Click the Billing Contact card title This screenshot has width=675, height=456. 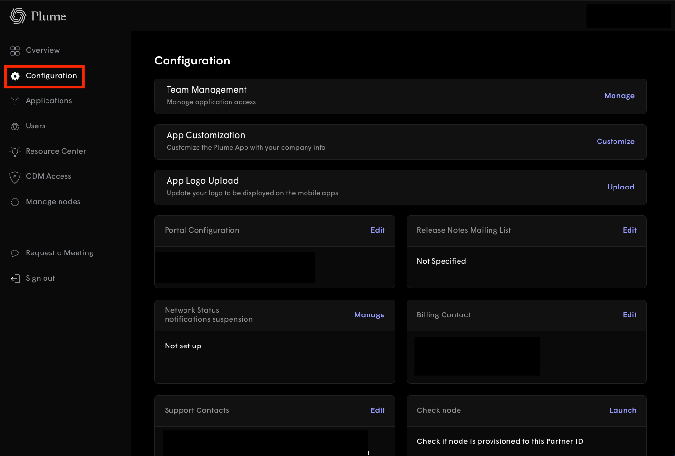point(444,315)
